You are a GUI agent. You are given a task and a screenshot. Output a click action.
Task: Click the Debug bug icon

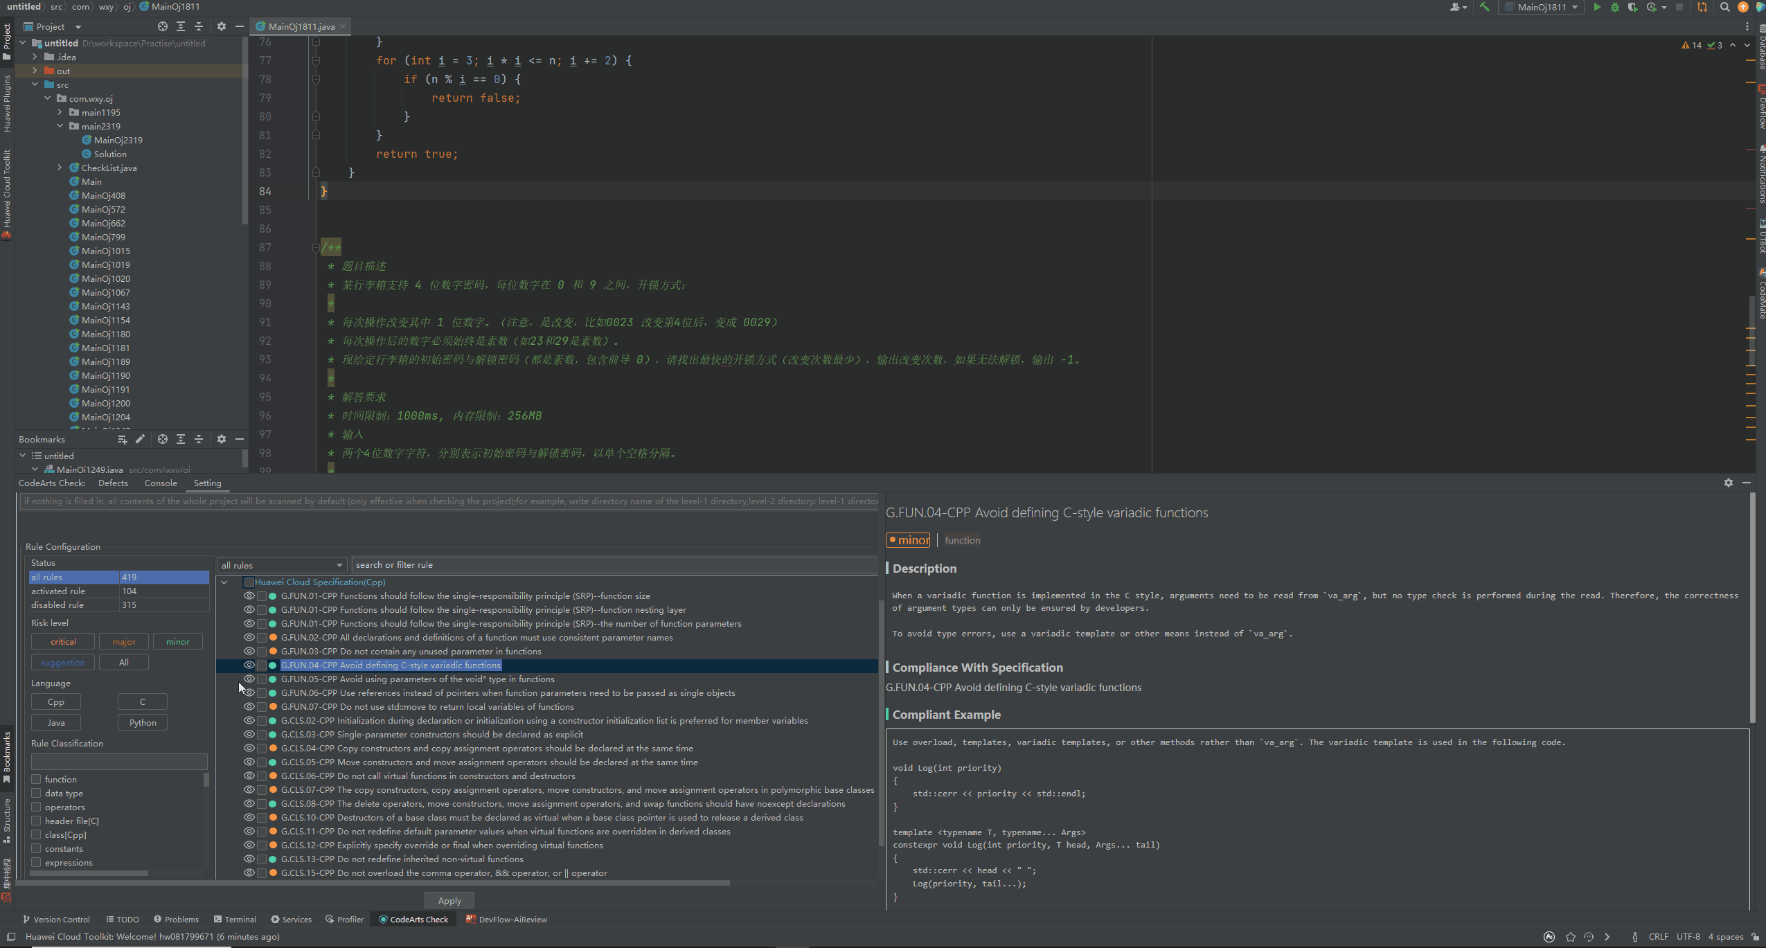tap(1614, 7)
